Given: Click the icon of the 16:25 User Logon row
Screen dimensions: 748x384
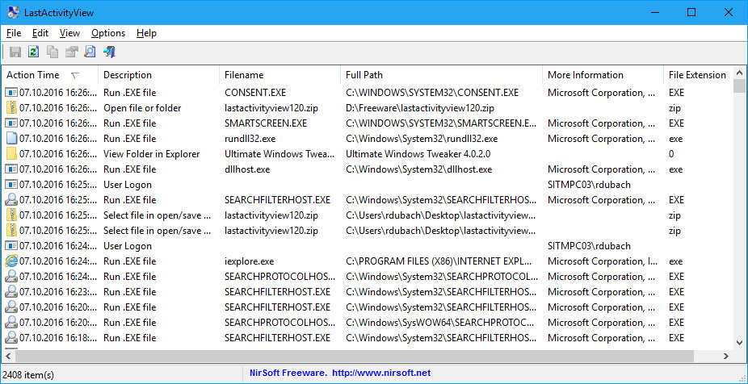Looking at the screenshot, I should [x=11, y=185].
